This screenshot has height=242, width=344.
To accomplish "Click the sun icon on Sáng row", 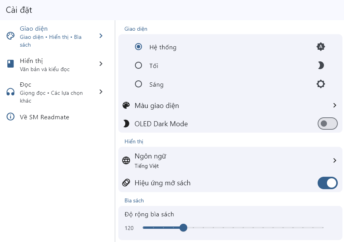I will [320, 84].
